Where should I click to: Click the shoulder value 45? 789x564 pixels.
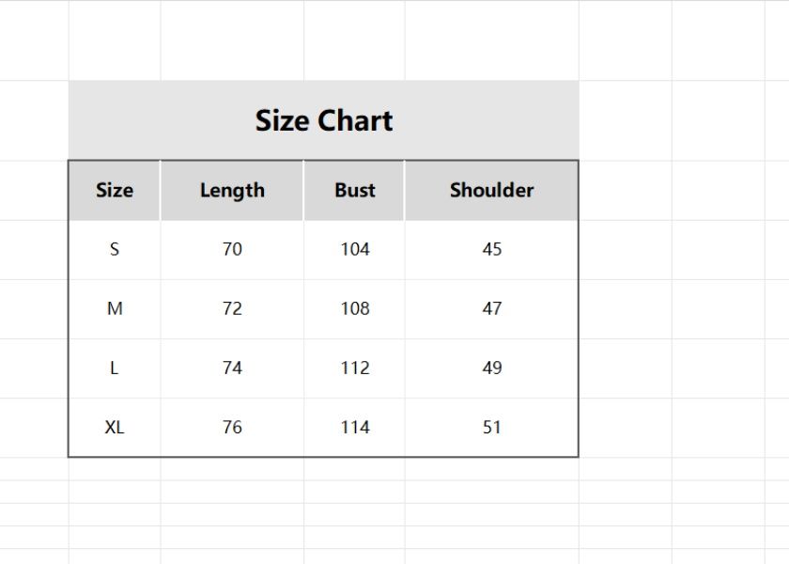pyautogui.click(x=491, y=249)
